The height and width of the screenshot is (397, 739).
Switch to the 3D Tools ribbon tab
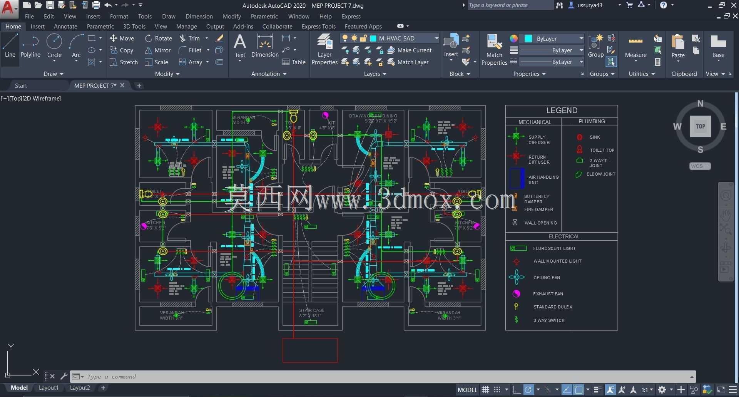(134, 26)
